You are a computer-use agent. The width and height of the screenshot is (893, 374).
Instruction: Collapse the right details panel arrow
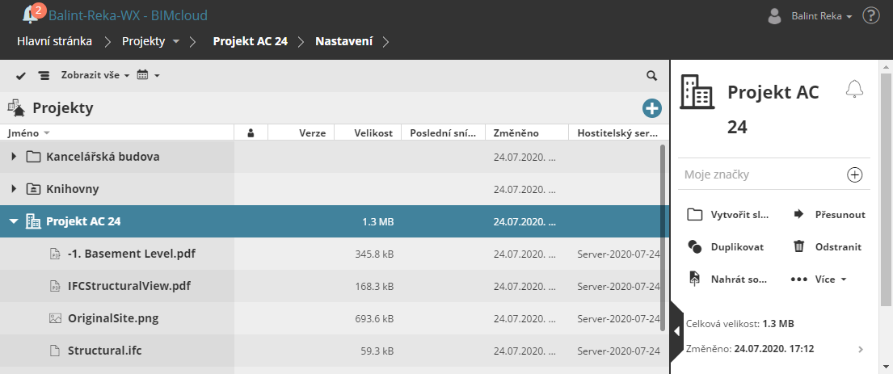[x=676, y=331]
